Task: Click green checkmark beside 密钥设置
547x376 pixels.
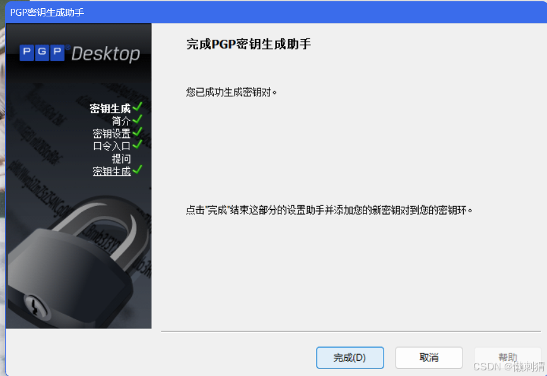Action: pos(137,132)
